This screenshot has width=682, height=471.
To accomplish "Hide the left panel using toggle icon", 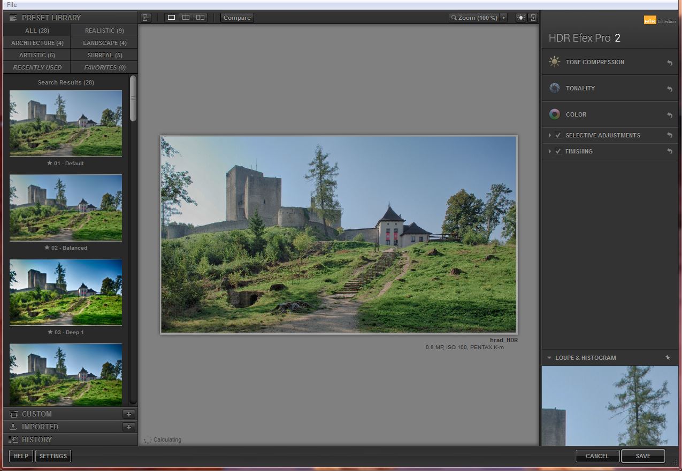I will pos(146,18).
